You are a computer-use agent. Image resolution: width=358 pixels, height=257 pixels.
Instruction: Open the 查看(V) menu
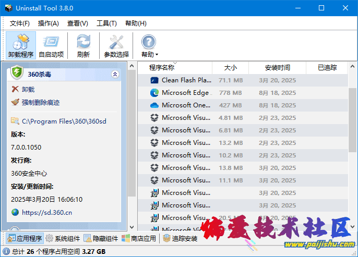coord(77,23)
